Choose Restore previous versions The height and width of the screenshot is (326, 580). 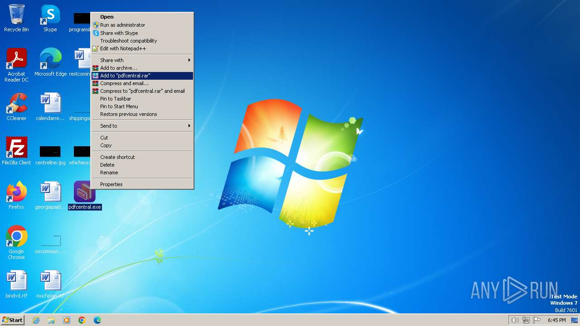142,114
